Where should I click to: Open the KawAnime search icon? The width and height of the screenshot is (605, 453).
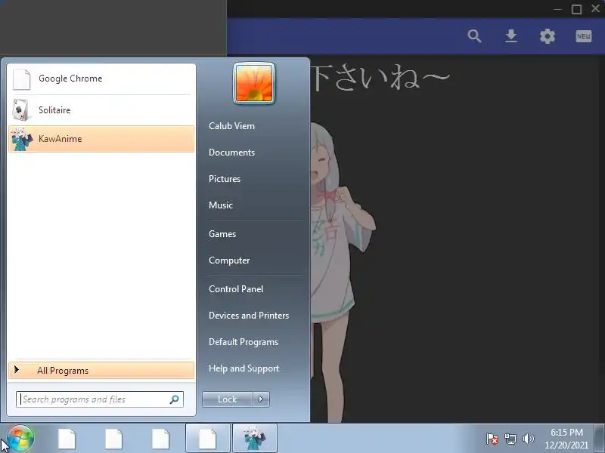click(x=474, y=36)
